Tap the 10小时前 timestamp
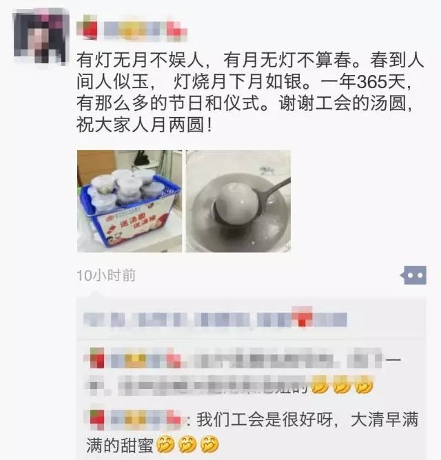 coord(106,275)
